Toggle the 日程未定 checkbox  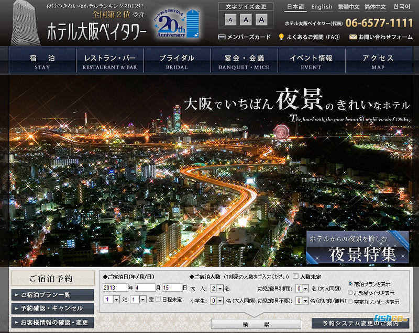159,299
